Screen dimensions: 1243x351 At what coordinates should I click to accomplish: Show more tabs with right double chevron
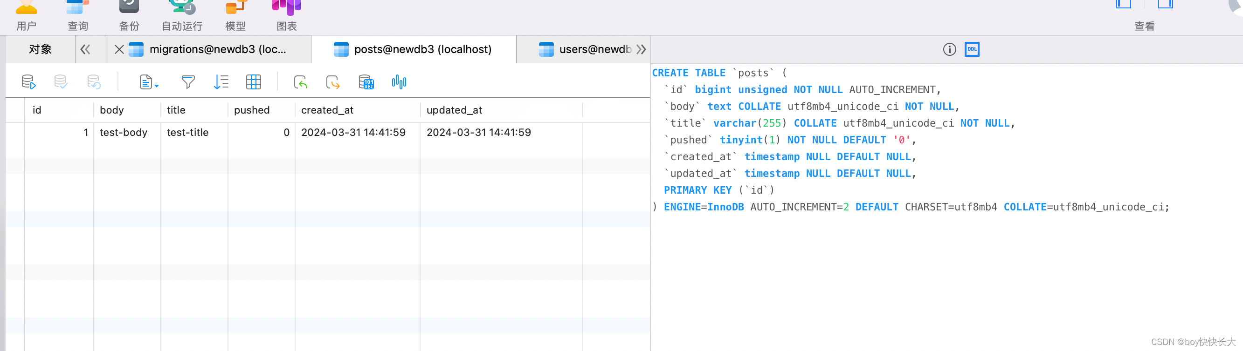[x=641, y=49]
